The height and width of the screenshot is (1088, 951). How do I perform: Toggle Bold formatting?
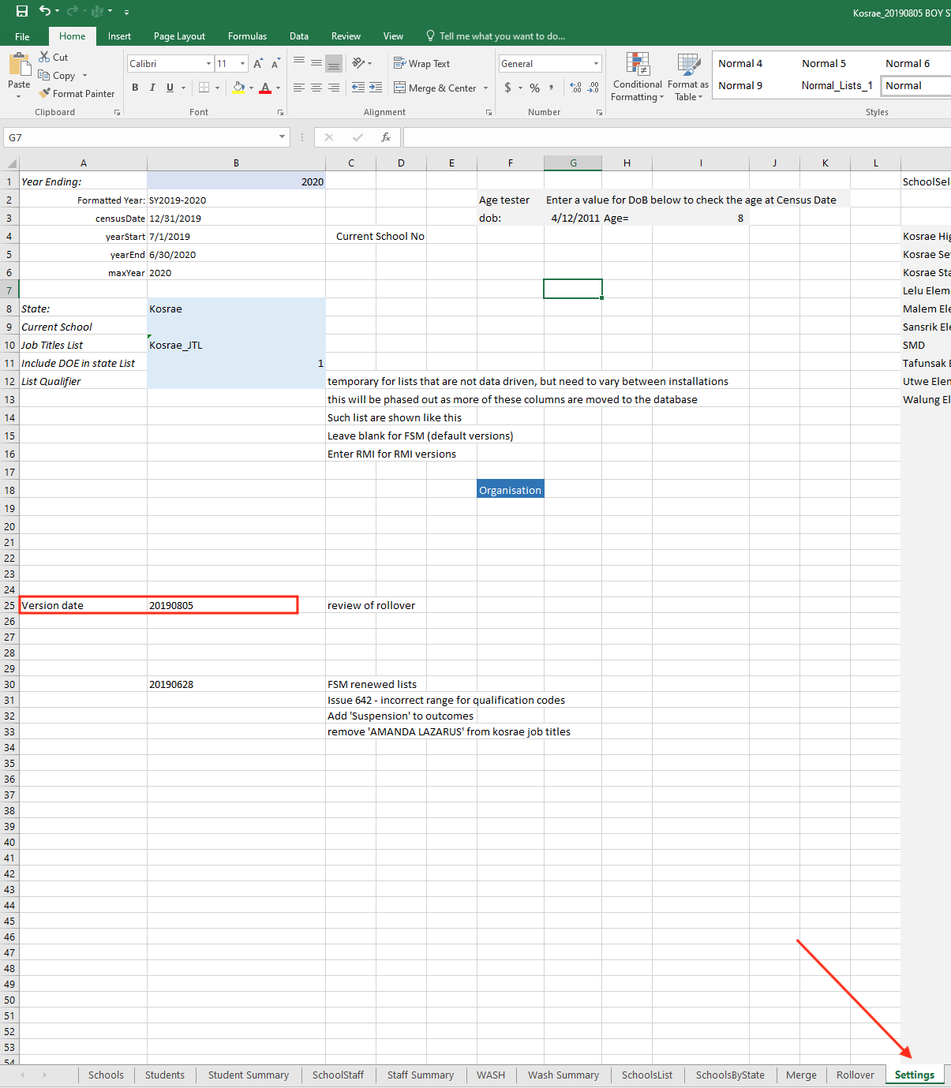pyautogui.click(x=135, y=88)
